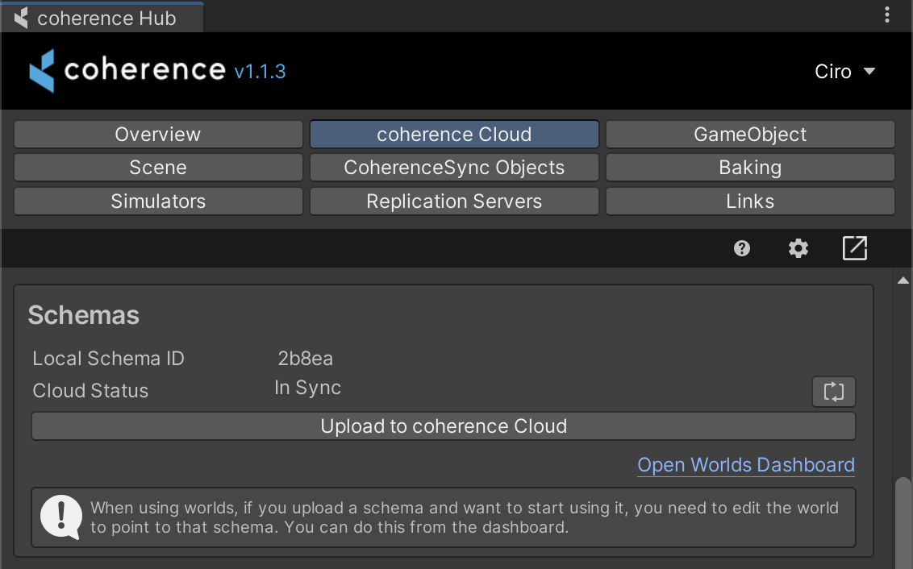Go to the Scene tab
Viewport: 913px width, 569px height.
pyautogui.click(x=158, y=168)
